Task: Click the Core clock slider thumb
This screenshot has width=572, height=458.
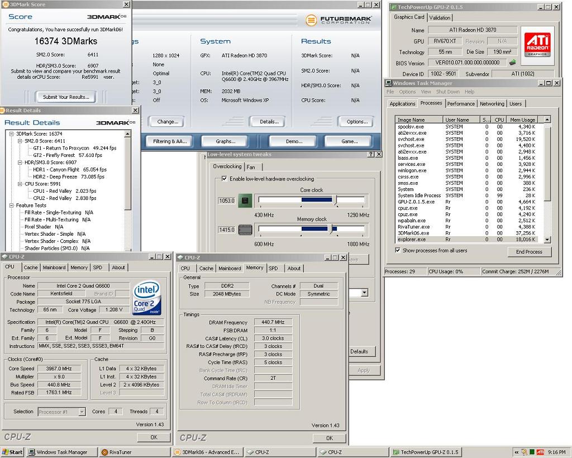Action: (335, 200)
